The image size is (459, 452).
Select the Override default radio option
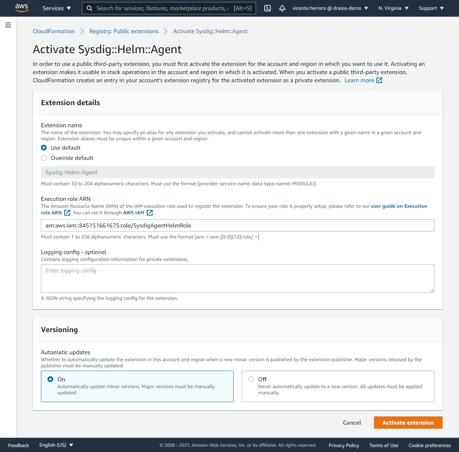[44, 158]
